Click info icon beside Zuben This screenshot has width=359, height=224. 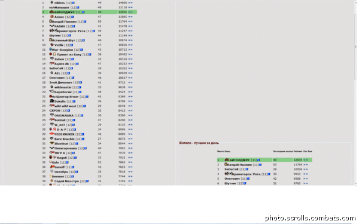(x=72, y=59)
